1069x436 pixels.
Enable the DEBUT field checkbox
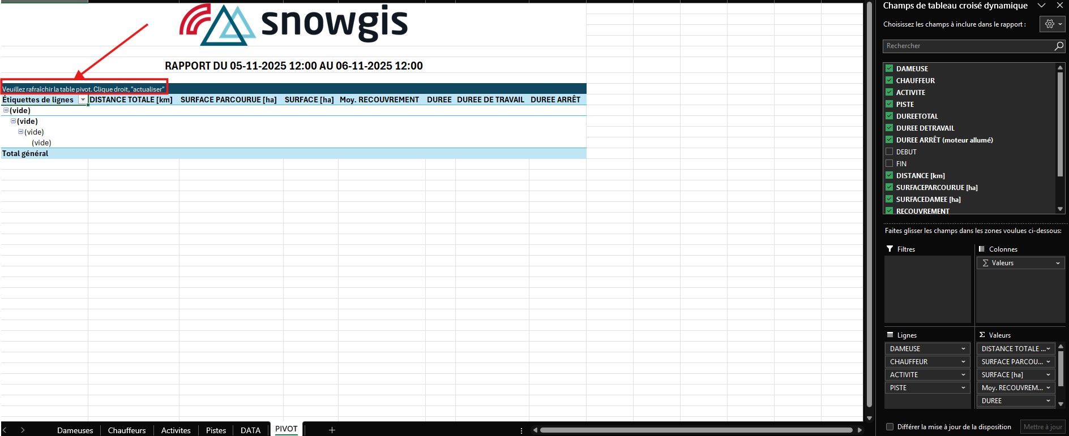890,152
